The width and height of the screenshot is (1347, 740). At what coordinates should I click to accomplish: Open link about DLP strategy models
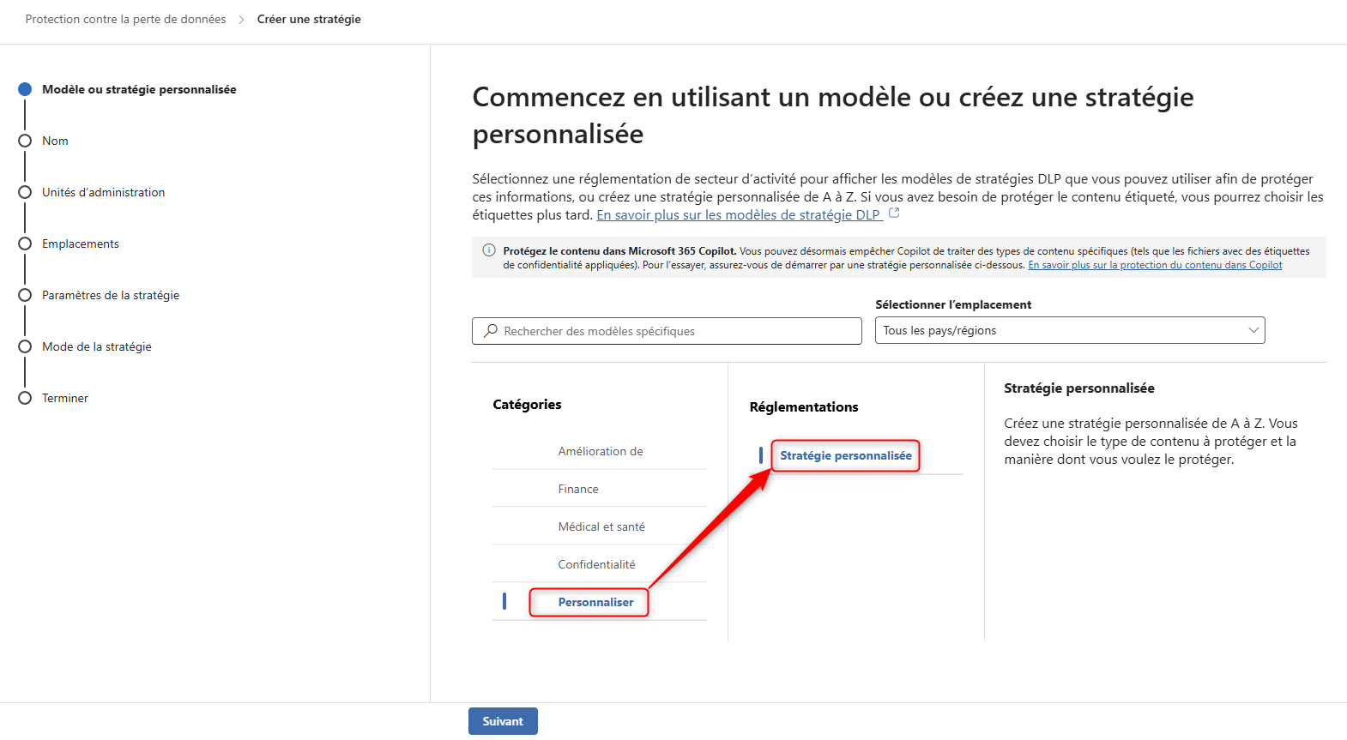tap(738, 215)
